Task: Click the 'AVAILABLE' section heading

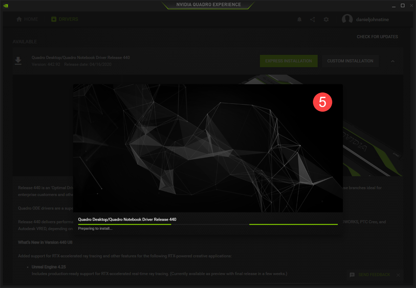Action: click(x=25, y=42)
